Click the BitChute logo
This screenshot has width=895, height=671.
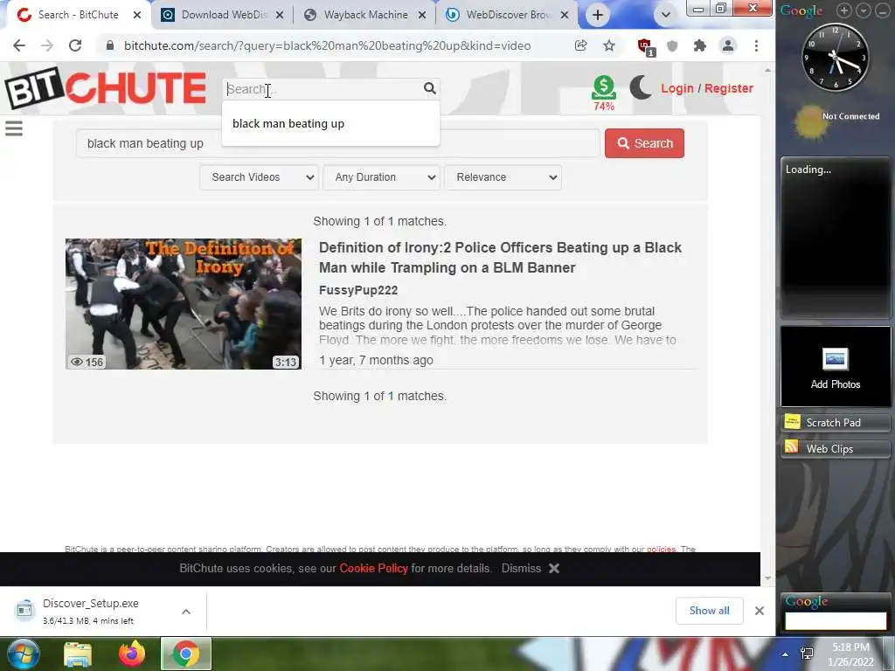coord(106,88)
